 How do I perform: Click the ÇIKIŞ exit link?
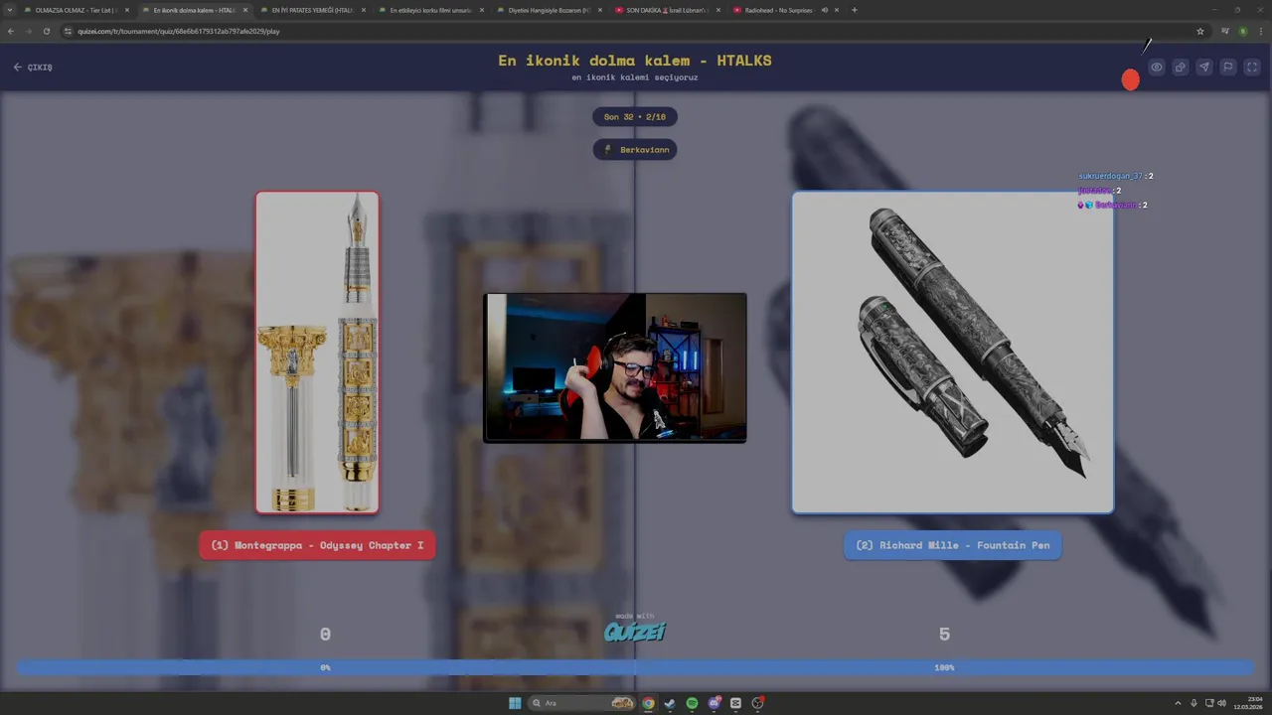tap(33, 68)
